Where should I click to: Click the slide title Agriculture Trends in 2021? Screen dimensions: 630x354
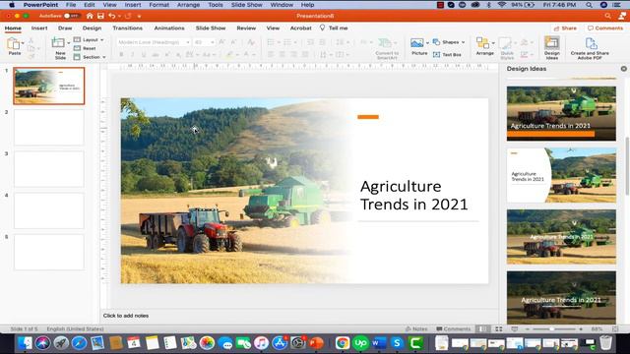coord(413,195)
